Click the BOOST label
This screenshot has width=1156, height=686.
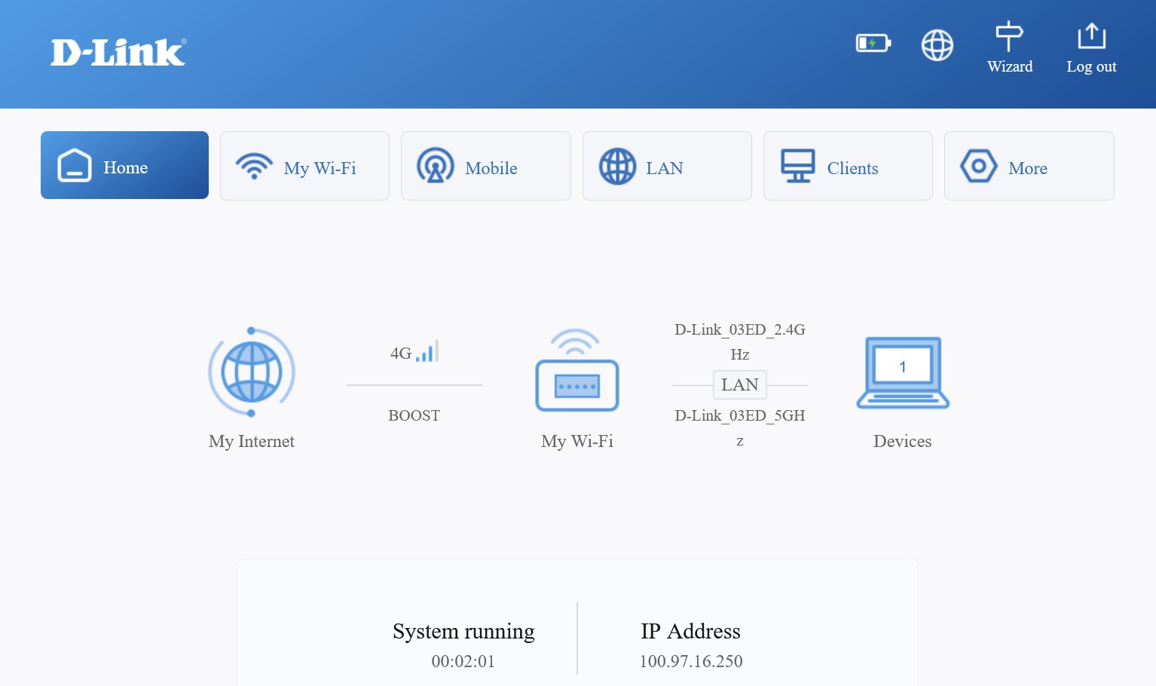(x=414, y=415)
